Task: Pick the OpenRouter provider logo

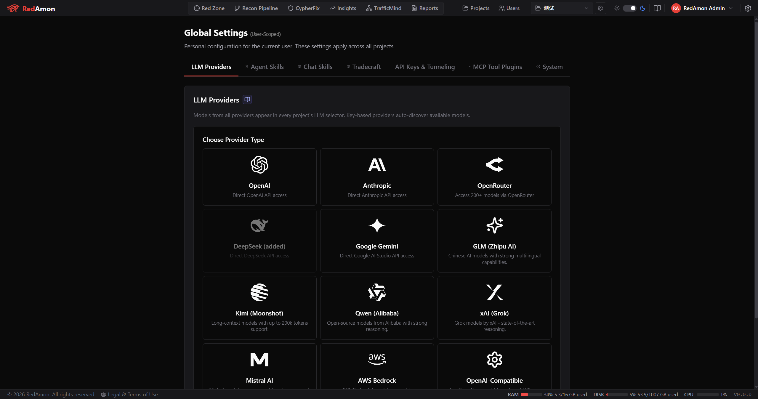Action: click(x=494, y=165)
